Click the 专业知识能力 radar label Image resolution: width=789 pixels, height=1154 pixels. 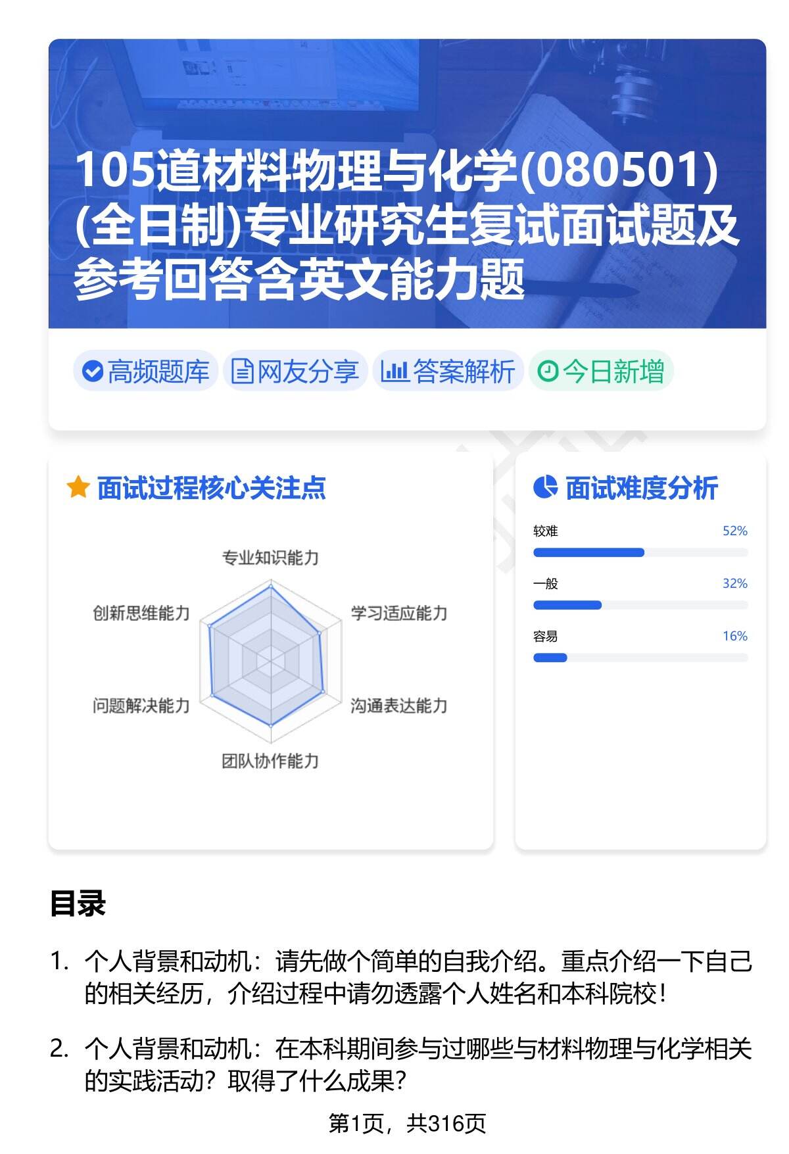point(270,558)
